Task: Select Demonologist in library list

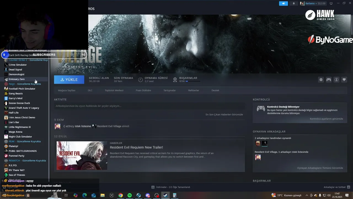Action: 17,74
